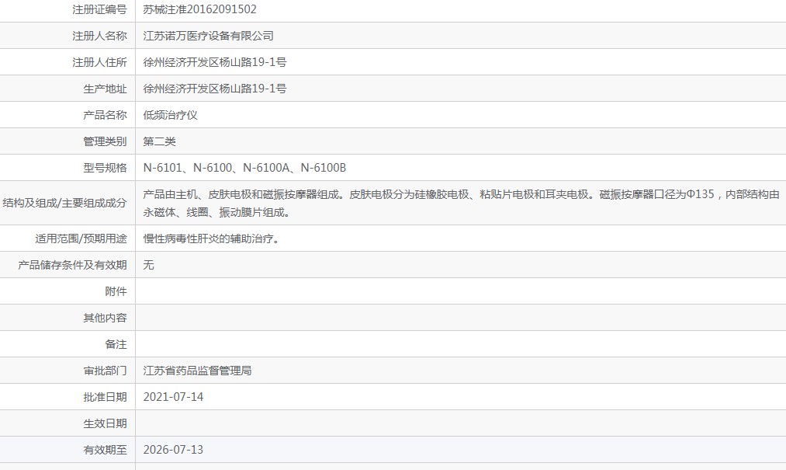Select the 批准日期 label
786x470 pixels.
coord(105,397)
